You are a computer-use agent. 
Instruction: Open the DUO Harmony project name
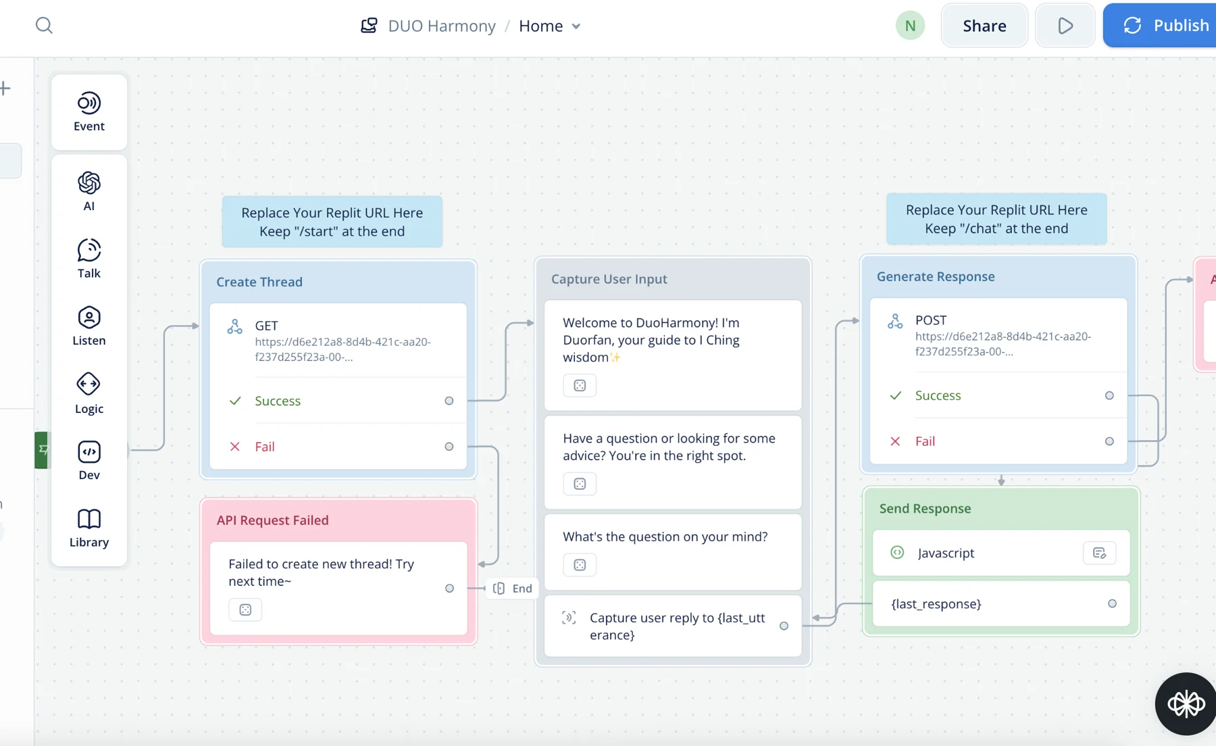442,26
